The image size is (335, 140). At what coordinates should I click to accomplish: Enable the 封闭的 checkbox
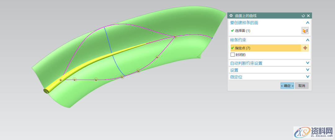[x=233, y=55]
